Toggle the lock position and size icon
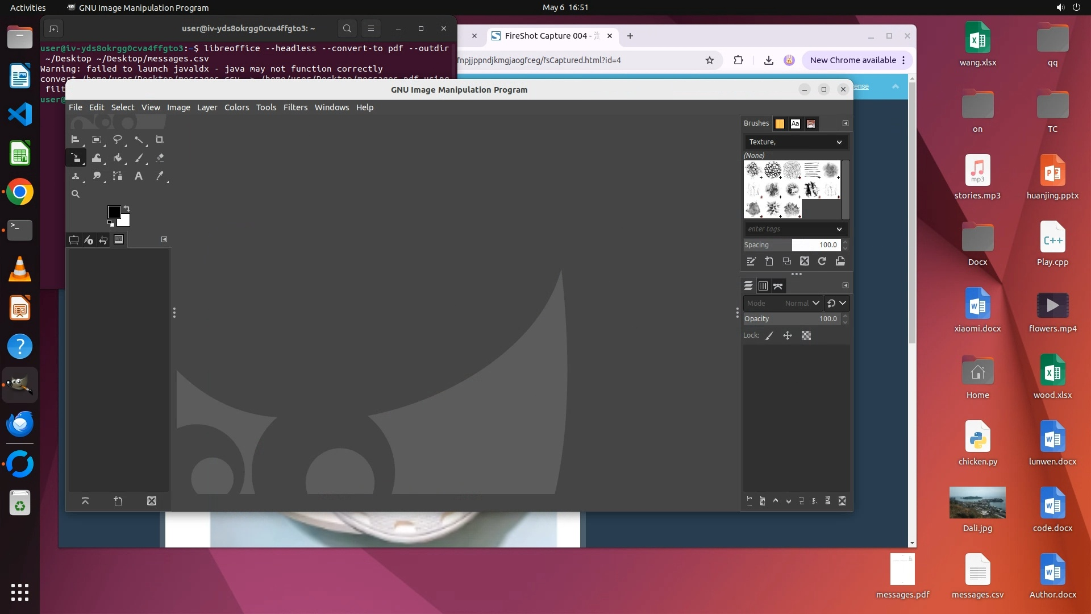The width and height of the screenshot is (1091, 614). 788,335
